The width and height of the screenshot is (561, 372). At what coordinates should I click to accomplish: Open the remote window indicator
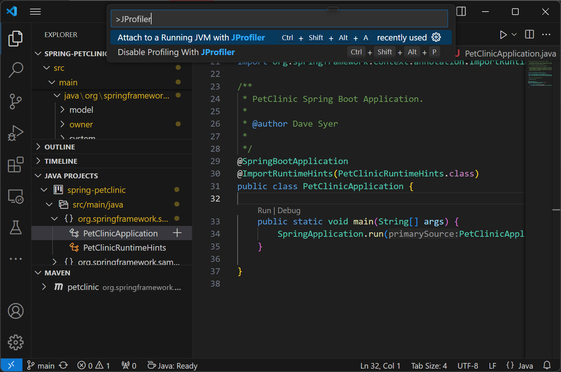click(11, 365)
